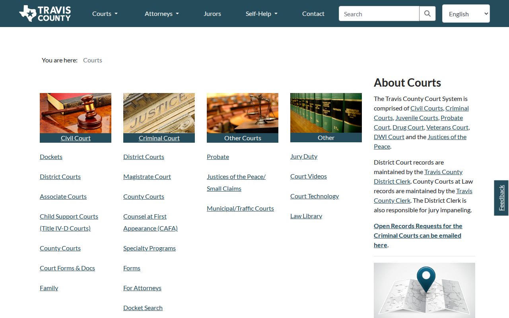Open Travis County District Clerk link

pos(418,176)
